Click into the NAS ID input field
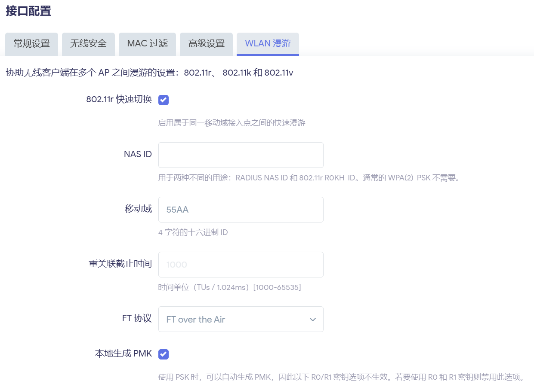The image size is (534, 390). tap(241, 155)
